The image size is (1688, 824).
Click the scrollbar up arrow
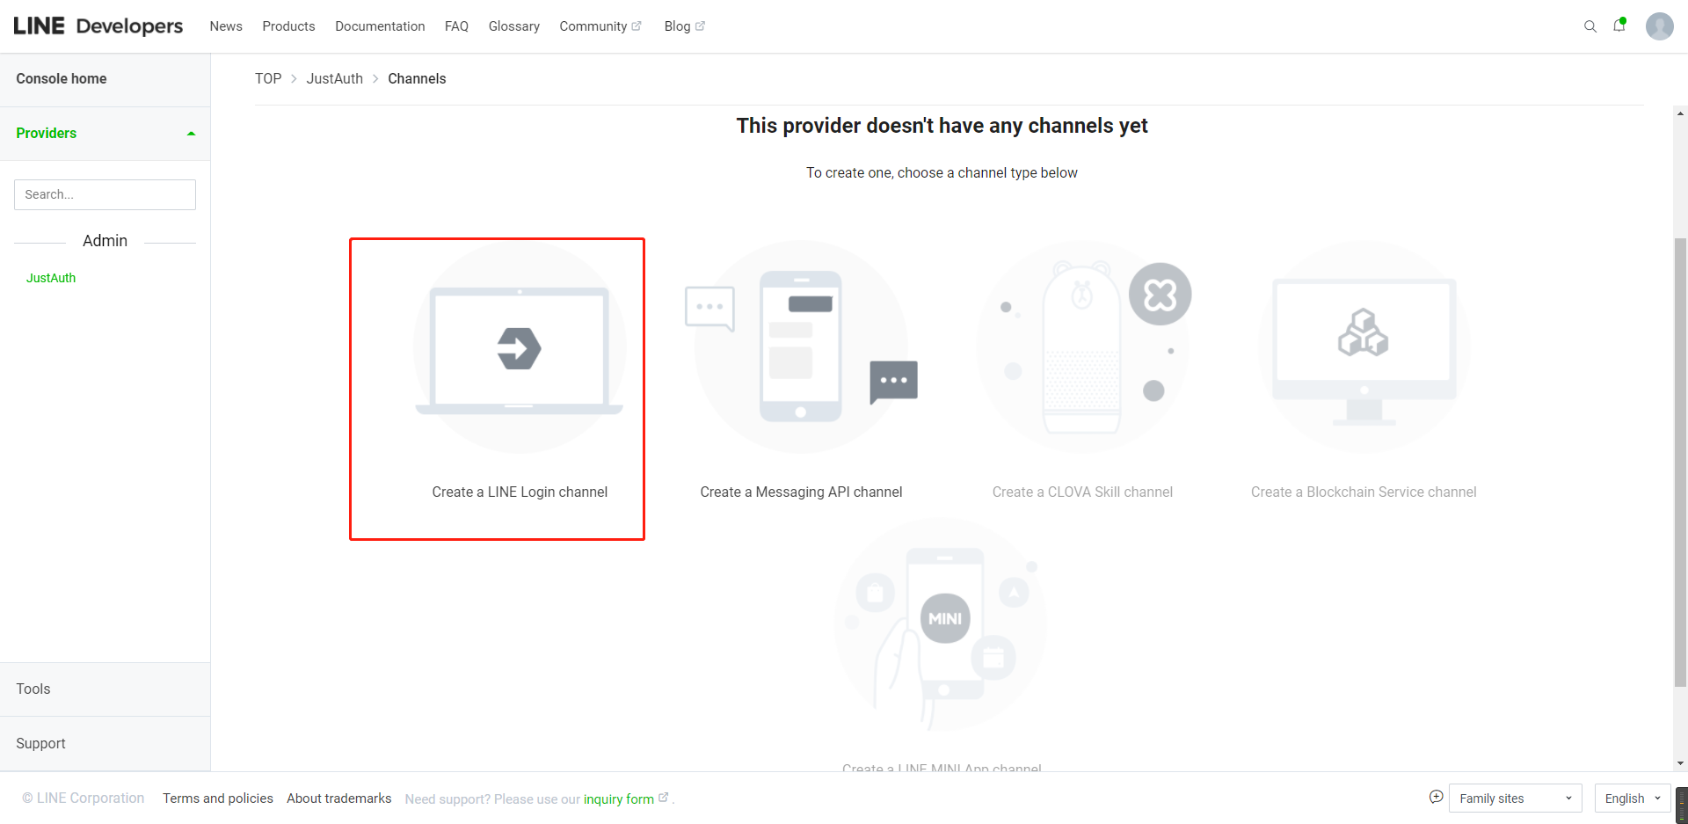point(1681,113)
